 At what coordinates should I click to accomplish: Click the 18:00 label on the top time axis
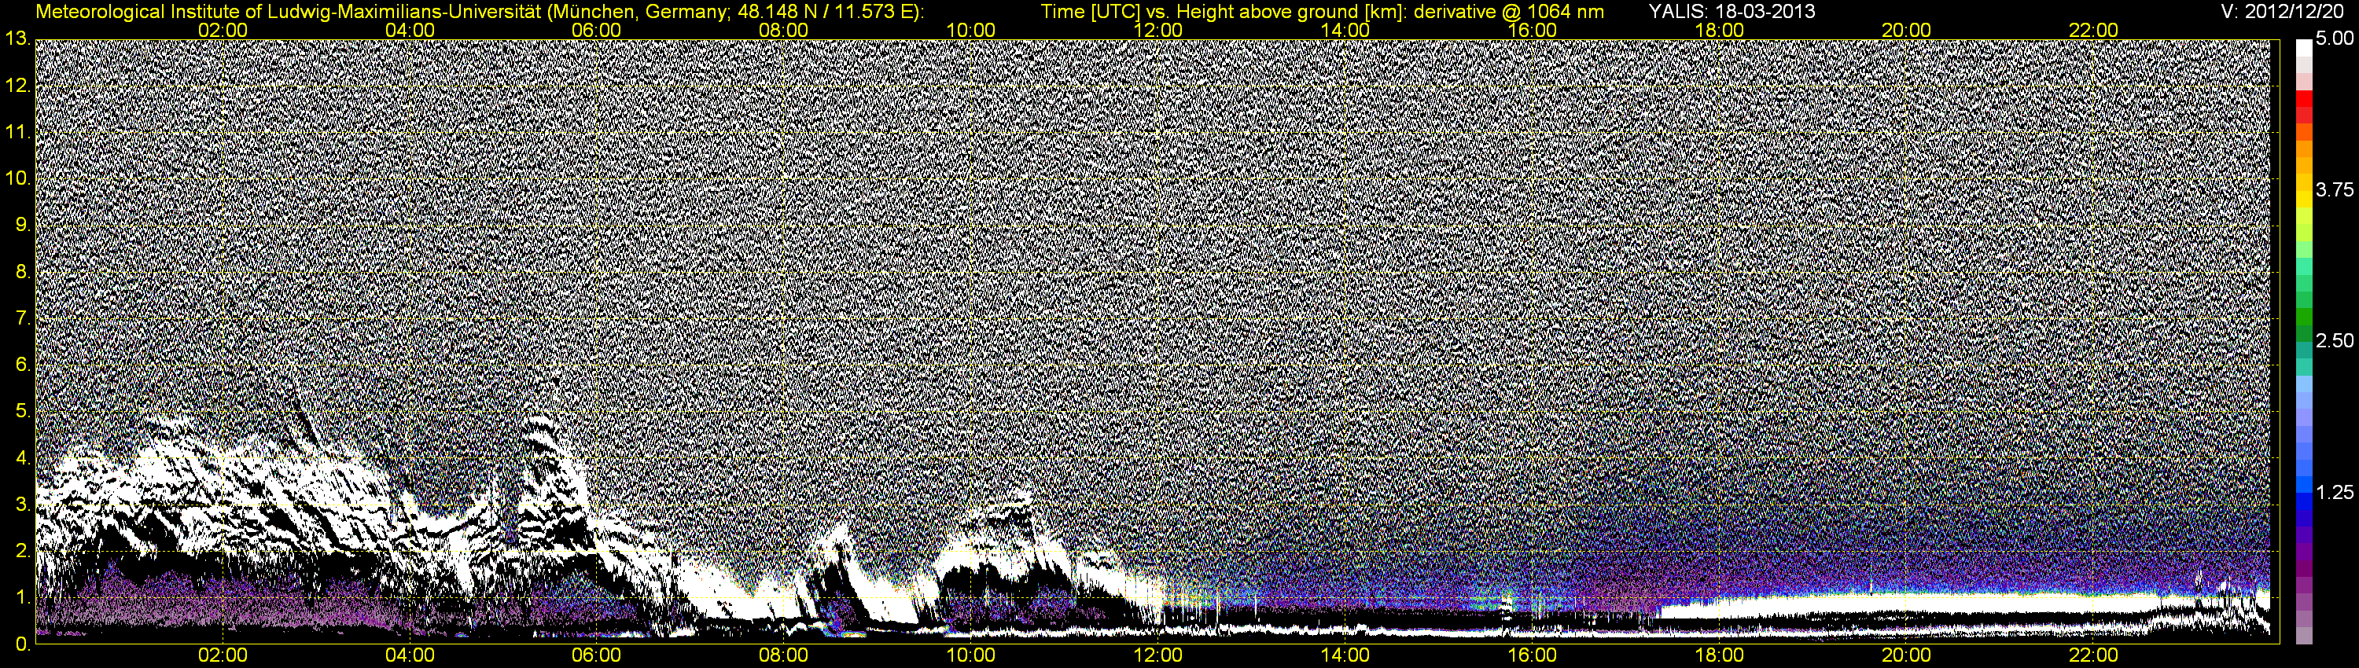tap(1719, 30)
